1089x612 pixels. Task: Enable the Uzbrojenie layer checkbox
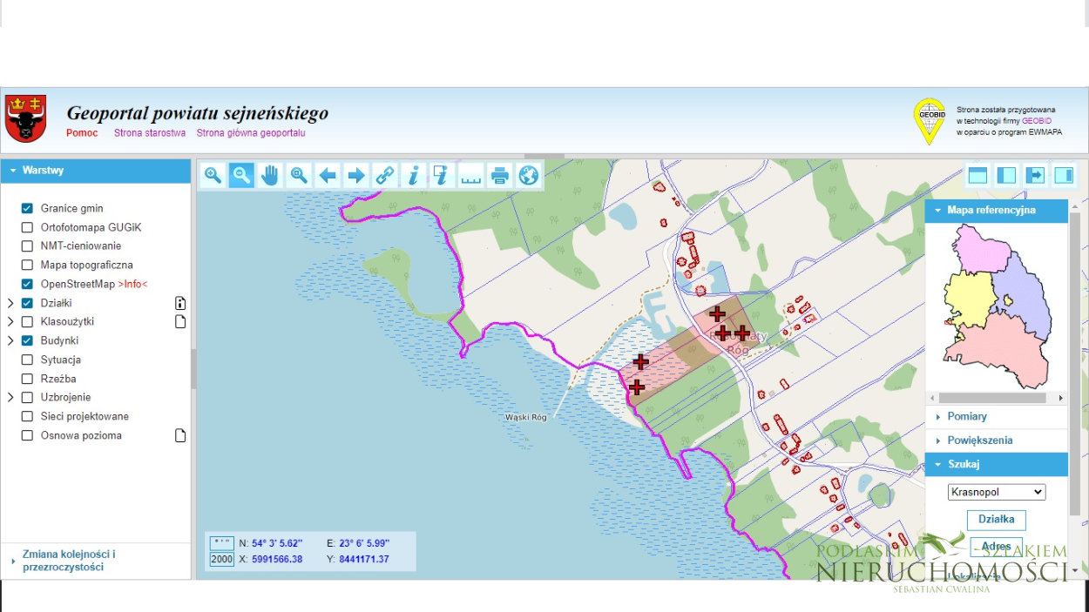coord(27,397)
